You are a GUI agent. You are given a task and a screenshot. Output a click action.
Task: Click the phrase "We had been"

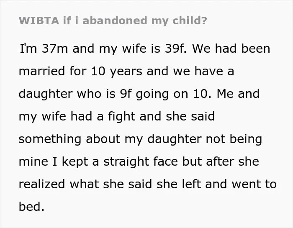click(231, 49)
